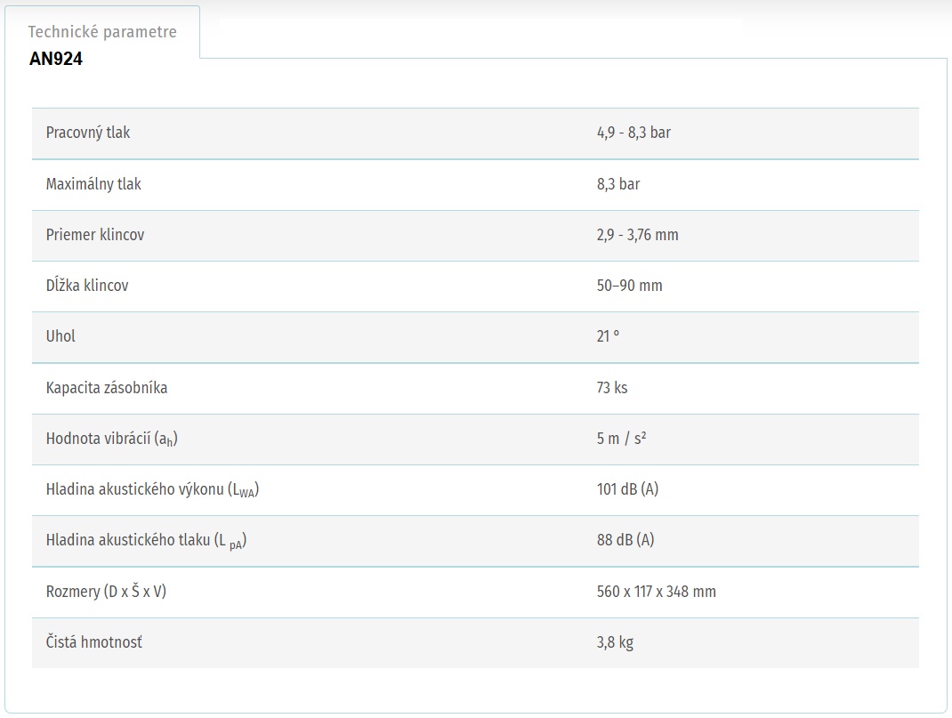Open the Technické parametre tab
952x718 pixels.
pos(102,31)
